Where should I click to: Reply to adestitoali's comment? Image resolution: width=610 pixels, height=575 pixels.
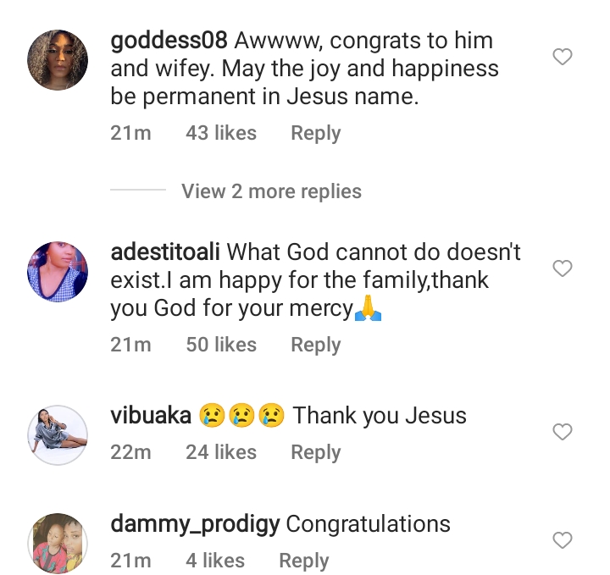315,345
